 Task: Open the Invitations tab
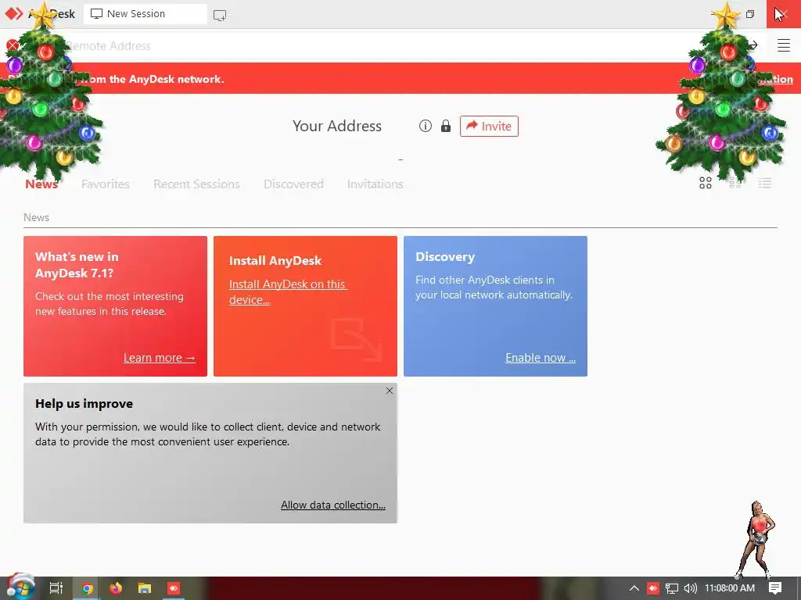[x=375, y=184]
